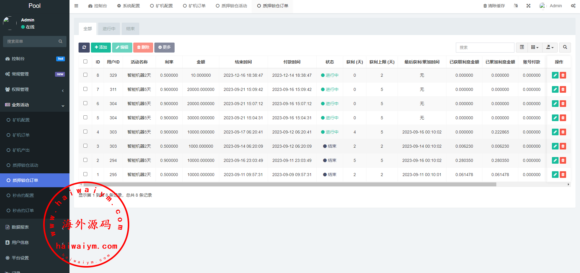Image resolution: width=580 pixels, height=273 pixels.
Task: Click the table 搜索 input field
Action: point(485,47)
